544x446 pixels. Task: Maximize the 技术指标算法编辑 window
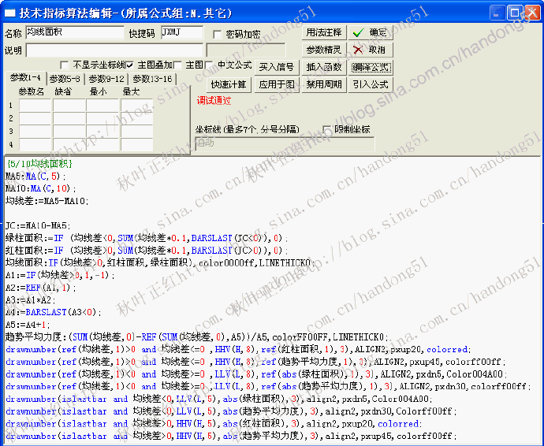515,13
